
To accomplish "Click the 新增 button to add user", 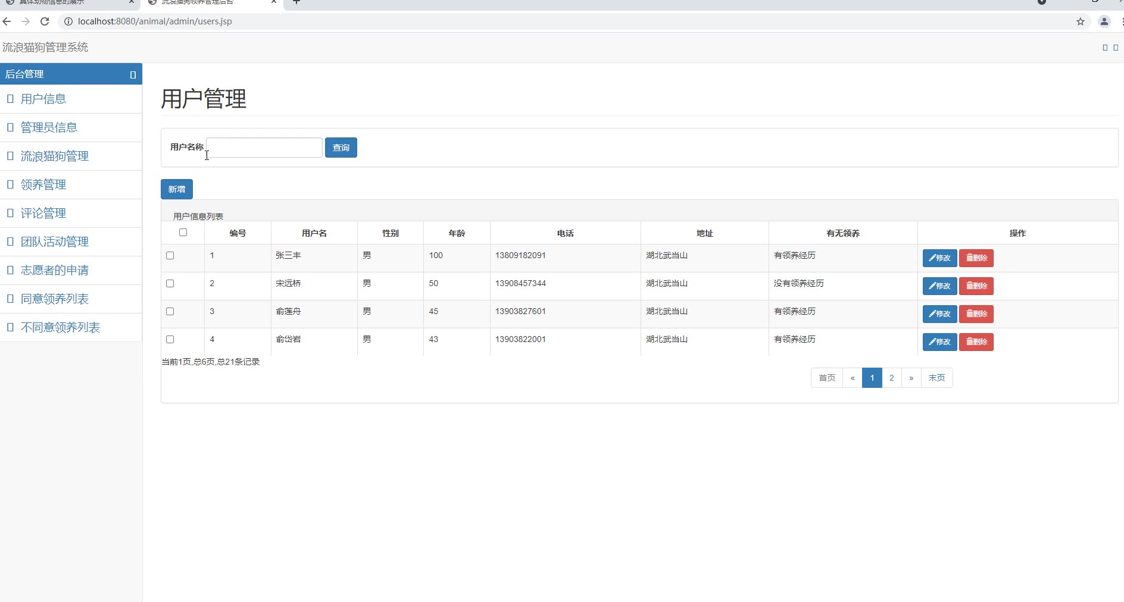I will point(177,189).
